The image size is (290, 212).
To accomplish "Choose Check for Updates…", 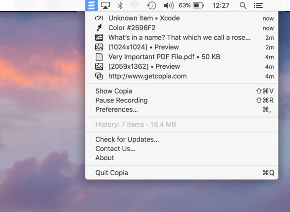I will (182, 139).
